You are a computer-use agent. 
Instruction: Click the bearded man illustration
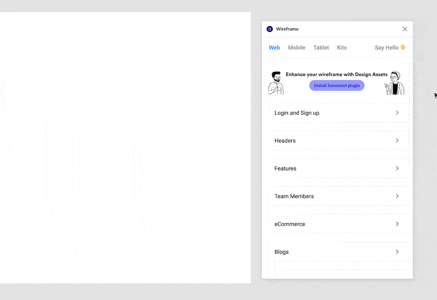point(276,83)
